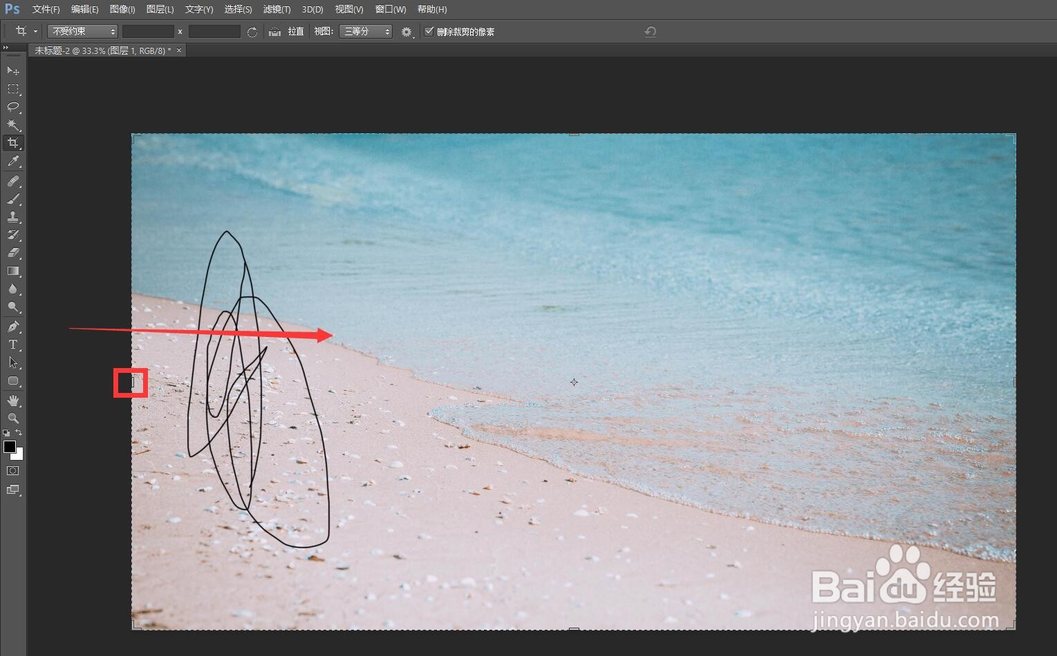Reset default foreground and background colors
Screen dimensions: 1057x656
tap(6, 433)
